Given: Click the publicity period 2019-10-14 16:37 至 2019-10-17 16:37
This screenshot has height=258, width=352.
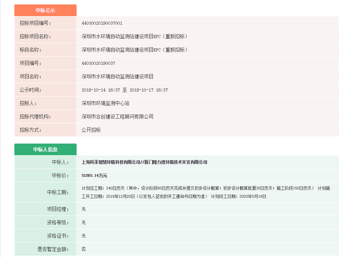Looking at the screenshot, I should 125,90.
